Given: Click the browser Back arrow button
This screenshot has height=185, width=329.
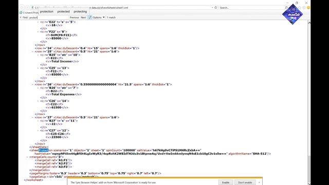Looking at the screenshot, I should (22, 8).
